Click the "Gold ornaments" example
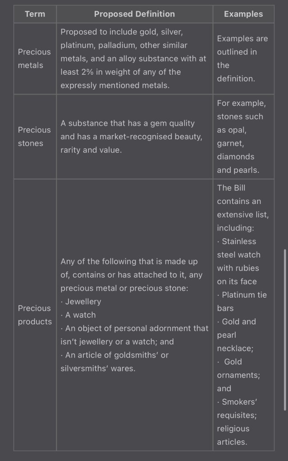Viewport: 288px width, 461px height. tap(238, 368)
